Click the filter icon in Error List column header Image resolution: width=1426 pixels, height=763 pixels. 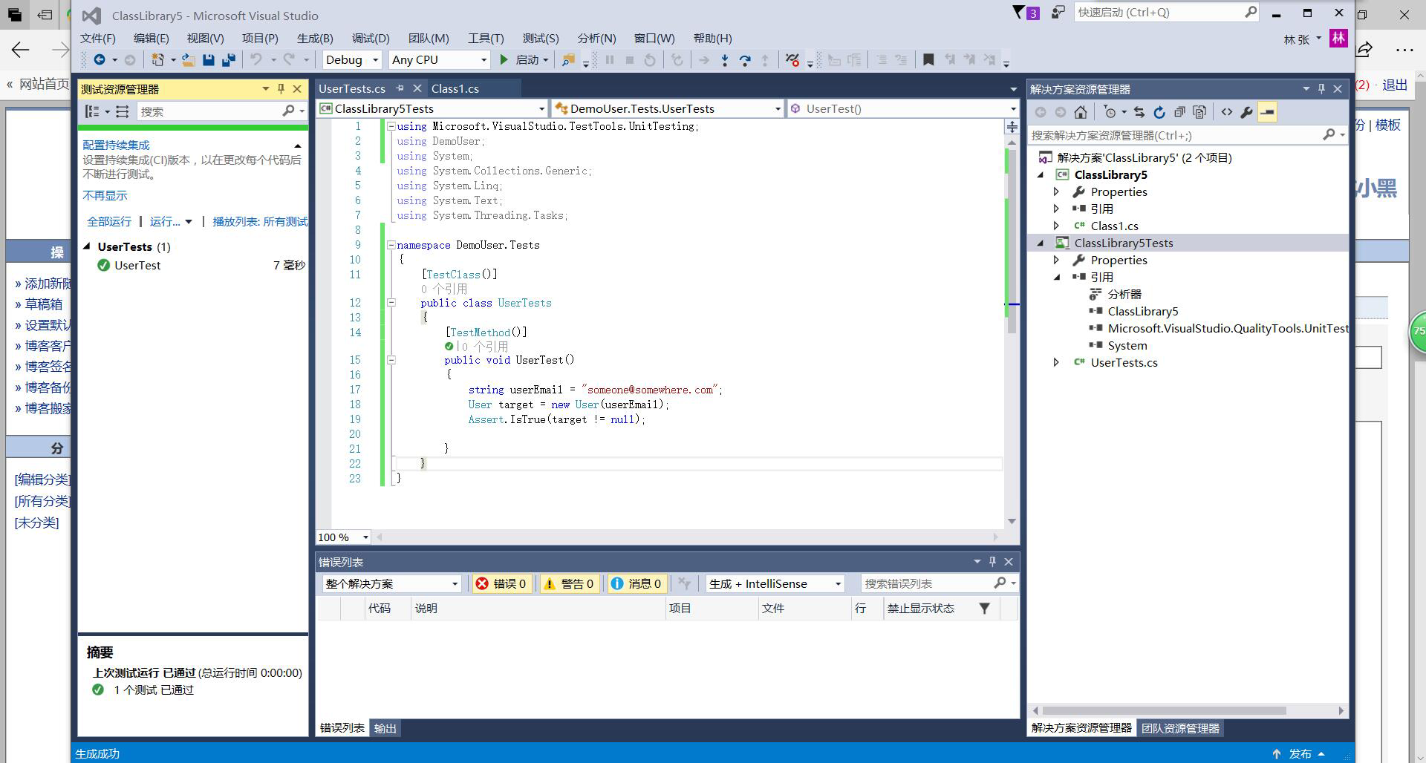[984, 609]
